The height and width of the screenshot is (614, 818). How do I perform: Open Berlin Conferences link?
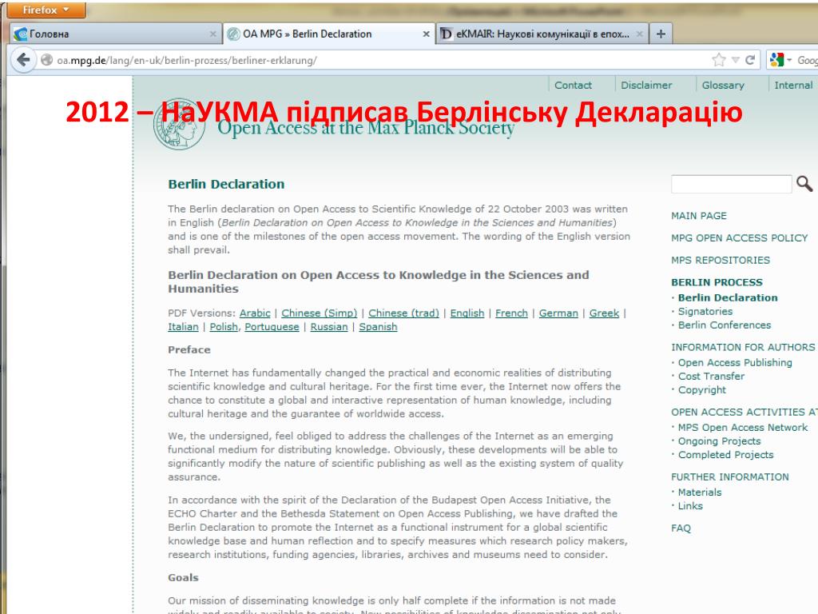click(725, 325)
